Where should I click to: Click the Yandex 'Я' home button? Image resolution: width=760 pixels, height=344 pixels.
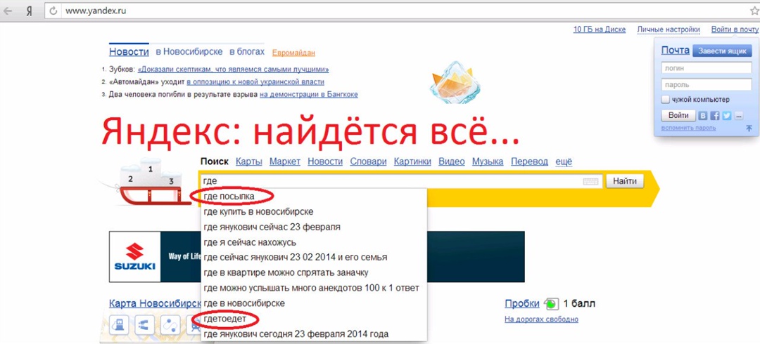tap(29, 11)
